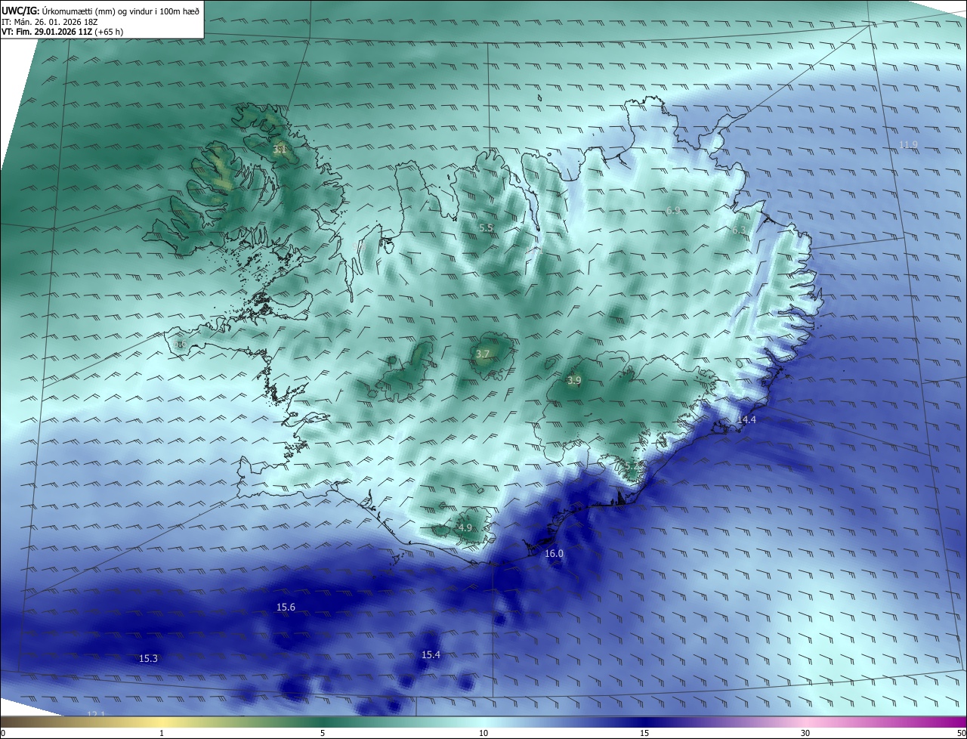Click the 10 tick on the color scale
Image resolution: width=967 pixels, height=739 pixels.
[x=483, y=733]
